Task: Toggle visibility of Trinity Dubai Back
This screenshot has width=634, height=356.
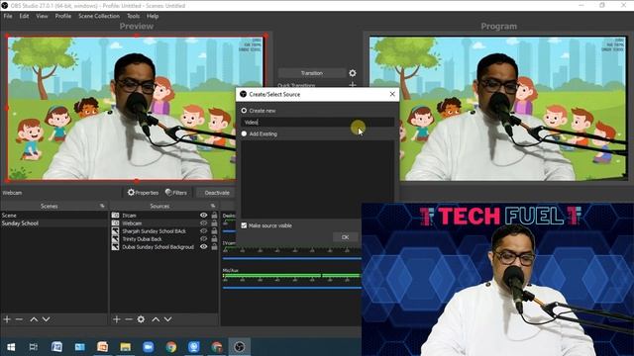Action: click(x=204, y=239)
